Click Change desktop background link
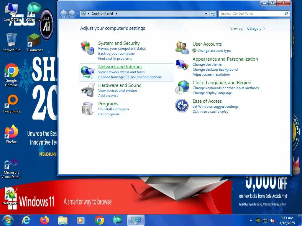The image size is (302, 226). pos(215,69)
